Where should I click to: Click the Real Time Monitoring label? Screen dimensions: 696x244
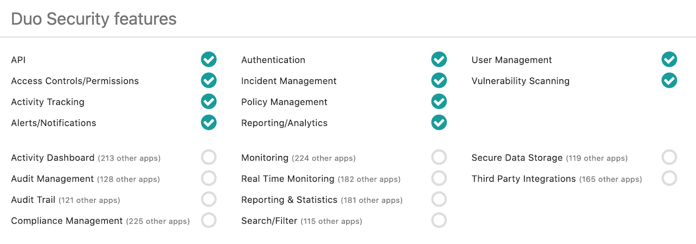[288, 179]
